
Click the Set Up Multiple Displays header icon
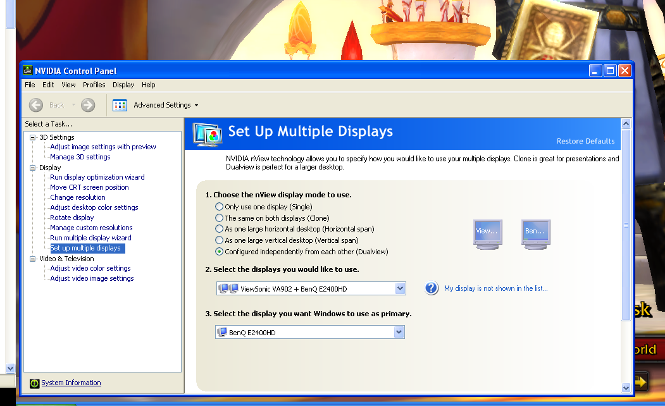[x=208, y=134]
